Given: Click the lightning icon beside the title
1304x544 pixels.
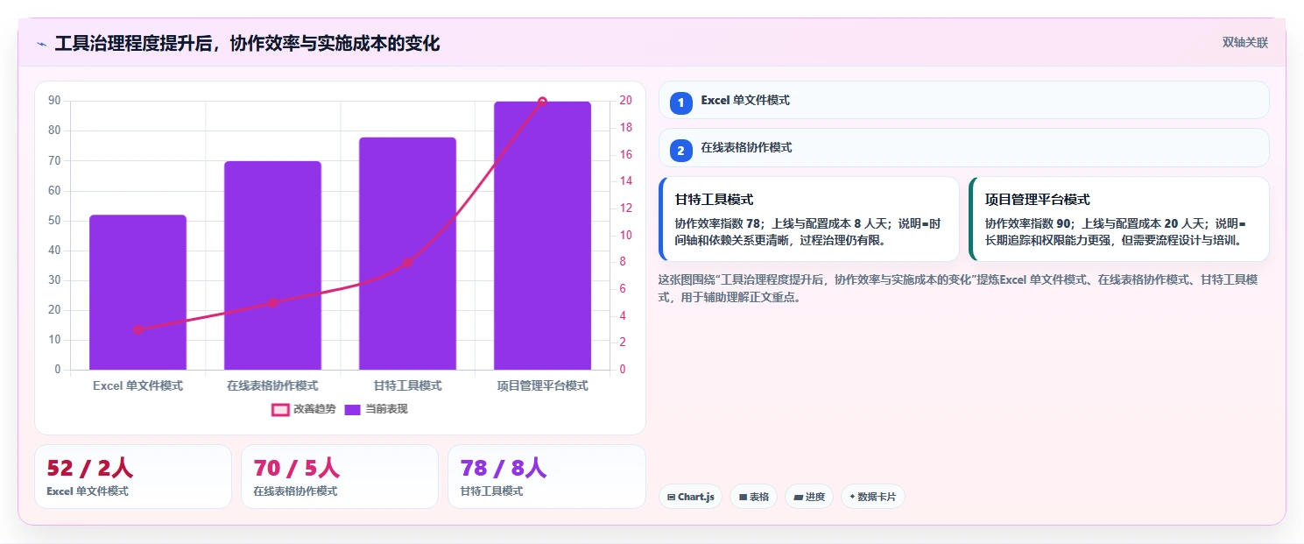Looking at the screenshot, I should [x=41, y=44].
